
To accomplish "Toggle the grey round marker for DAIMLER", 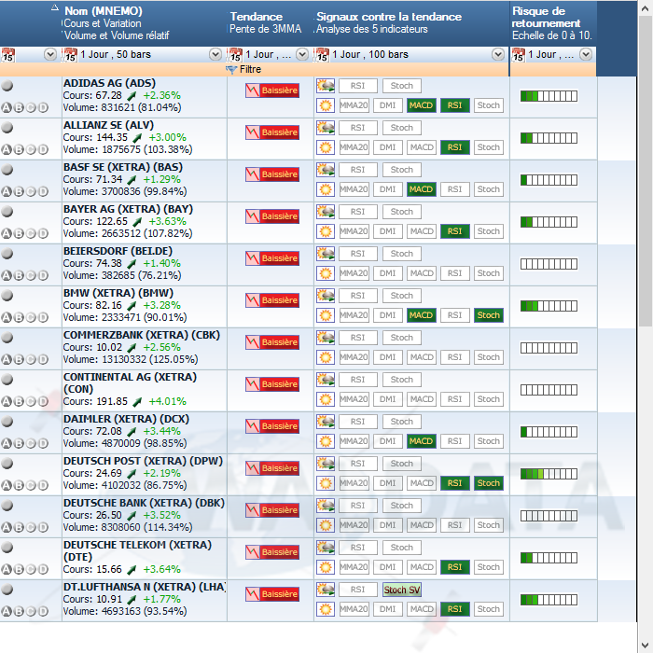I will pyautogui.click(x=7, y=422).
